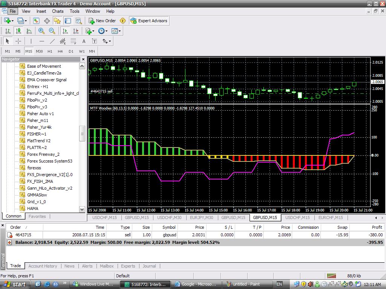Click the Windows start button
This screenshot has width=386, height=289.
coord(15,284)
